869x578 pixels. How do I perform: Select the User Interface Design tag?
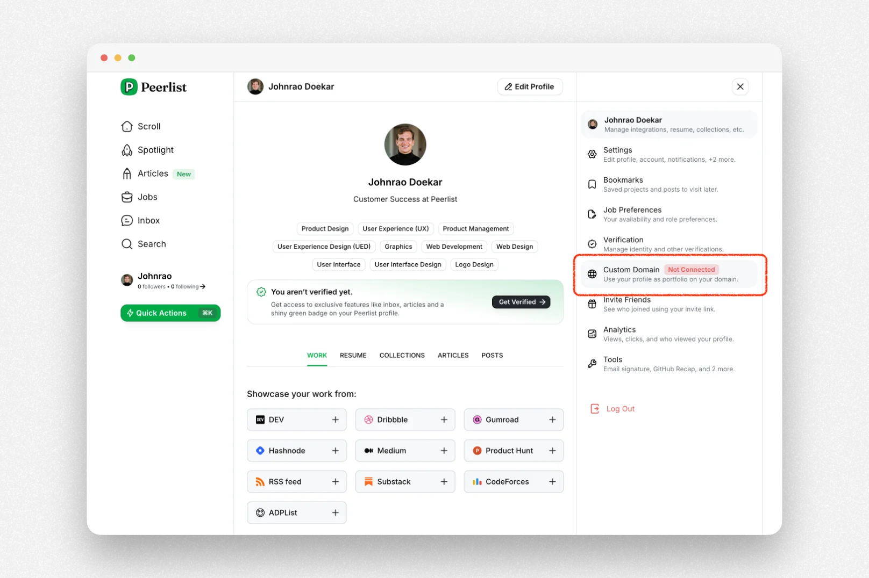[408, 264]
